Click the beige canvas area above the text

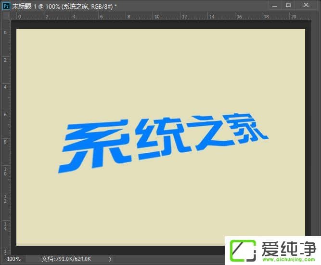click(160, 67)
